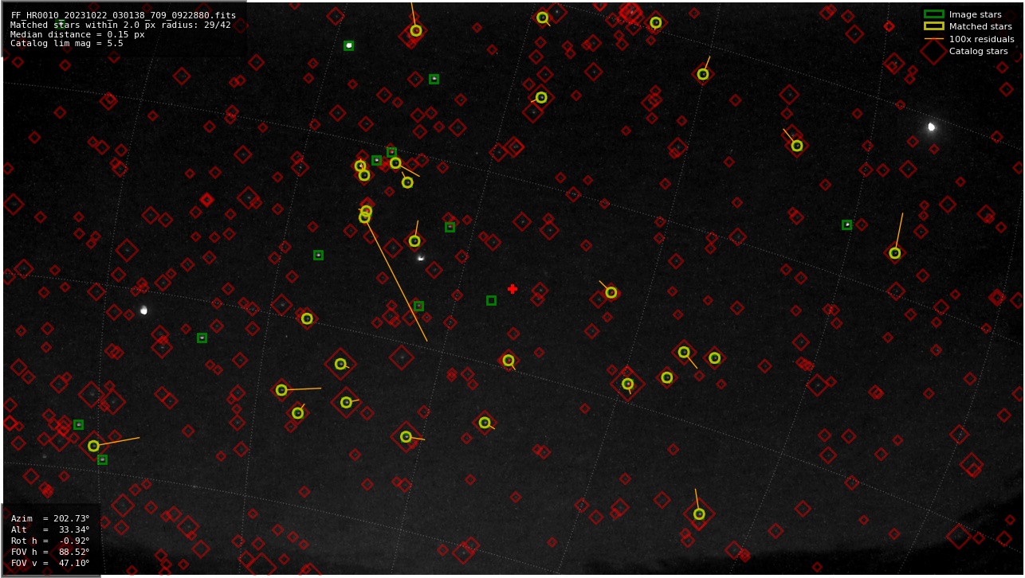Click the red cross image-center marker

pyautogui.click(x=512, y=289)
